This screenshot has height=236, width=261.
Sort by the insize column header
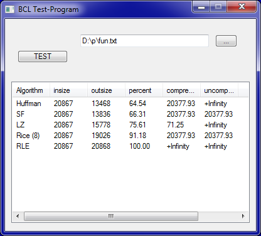(x=68, y=90)
